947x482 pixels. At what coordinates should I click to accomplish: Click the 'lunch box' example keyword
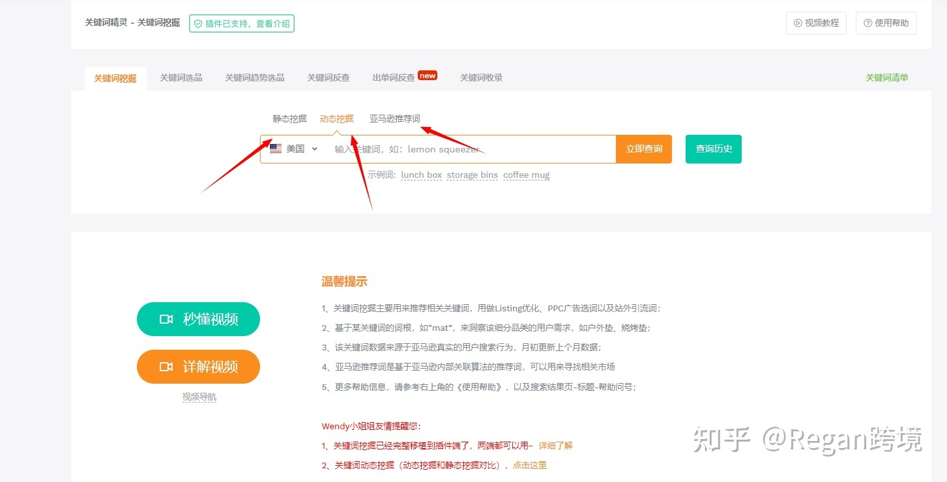tap(421, 175)
